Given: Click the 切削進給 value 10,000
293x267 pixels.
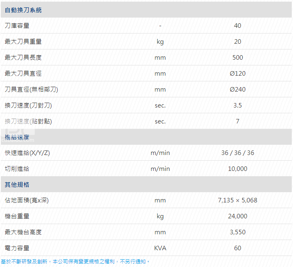Looking at the screenshot, I should (237, 169).
